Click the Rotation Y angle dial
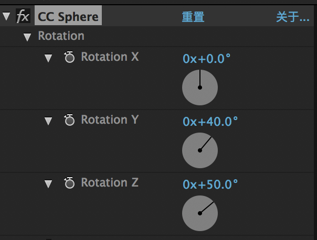Image resolution: width=317 pixels, height=240 pixels. [200, 150]
